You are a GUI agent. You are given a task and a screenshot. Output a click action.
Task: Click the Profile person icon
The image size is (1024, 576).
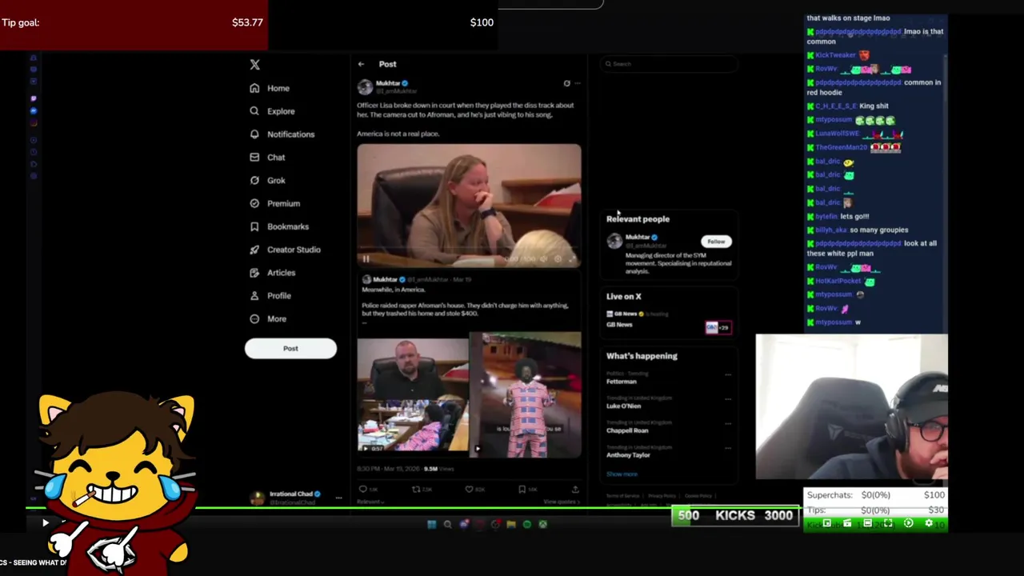(x=254, y=296)
